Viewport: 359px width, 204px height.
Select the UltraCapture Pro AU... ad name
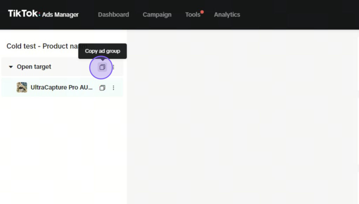pos(62,87)
